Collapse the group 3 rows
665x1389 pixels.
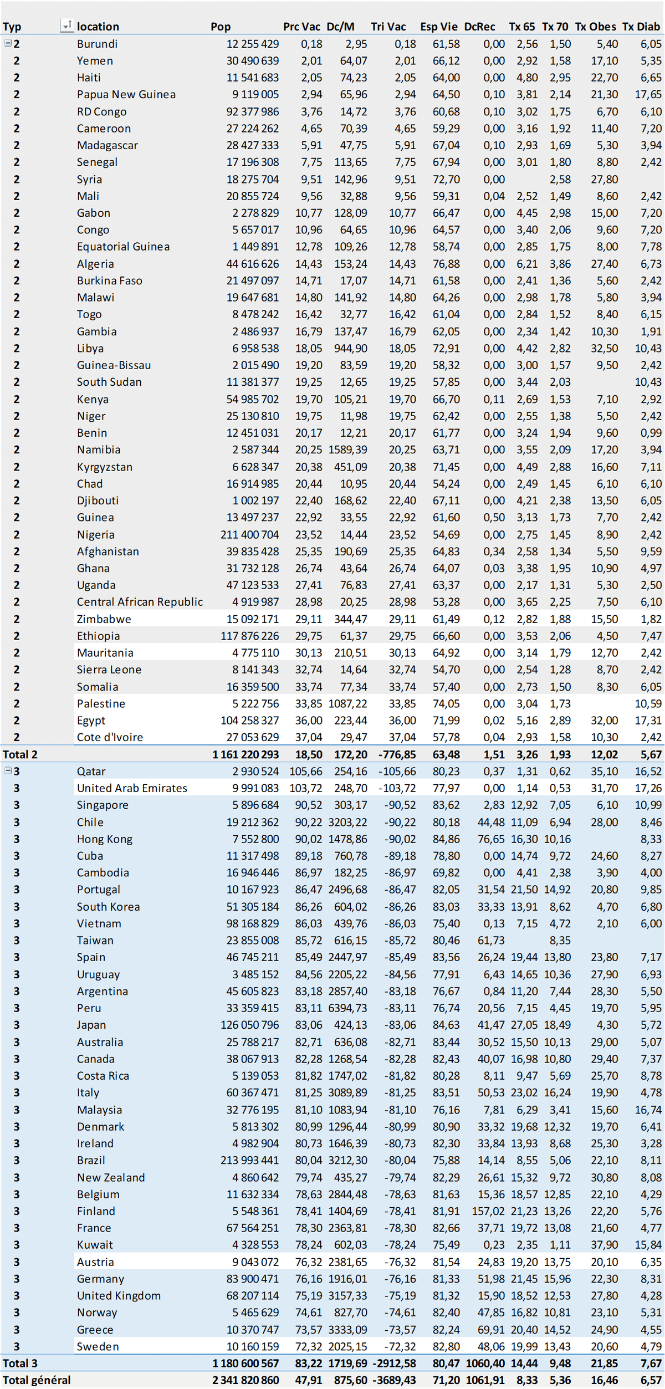click(8, 770)
